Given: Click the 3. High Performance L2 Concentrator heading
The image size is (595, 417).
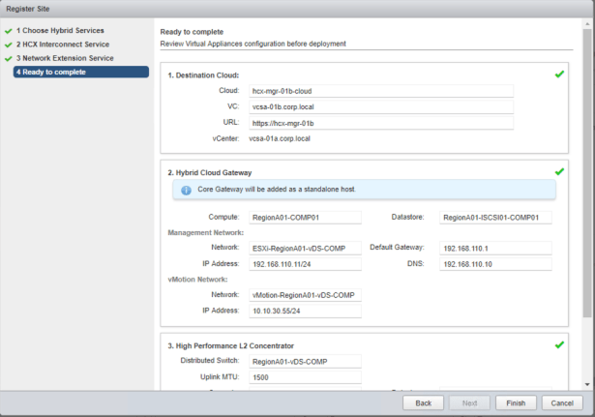Looking at the screenshot, I should click(x=230, y=346).
